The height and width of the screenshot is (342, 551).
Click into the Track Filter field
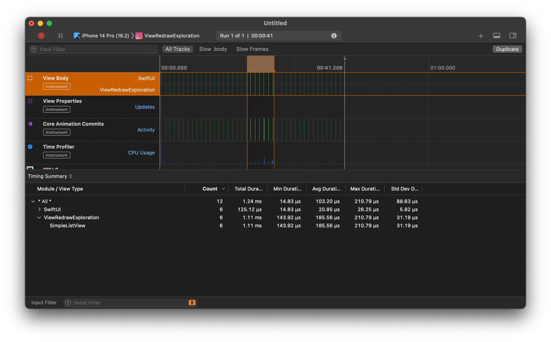tap(94, 49)
